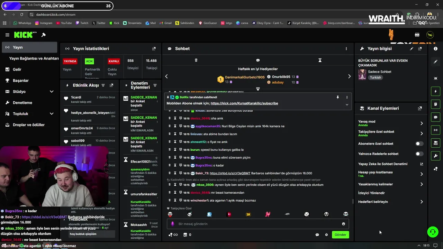Show next leaderboard with right arrow

(349, 76)
